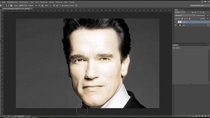This screenshot has width=210, height=118.
Task: Open the status bar info arrow
Action: (x=30, y=116)
